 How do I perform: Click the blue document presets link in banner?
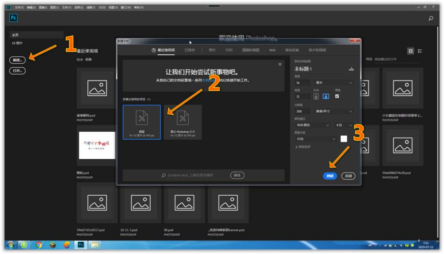[208, 81]
